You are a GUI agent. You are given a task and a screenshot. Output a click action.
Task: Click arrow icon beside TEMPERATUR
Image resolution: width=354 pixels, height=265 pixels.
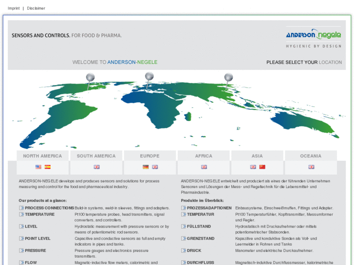(x=184, y=214)
